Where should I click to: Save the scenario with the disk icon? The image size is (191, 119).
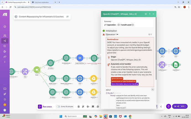coord(79,107)
